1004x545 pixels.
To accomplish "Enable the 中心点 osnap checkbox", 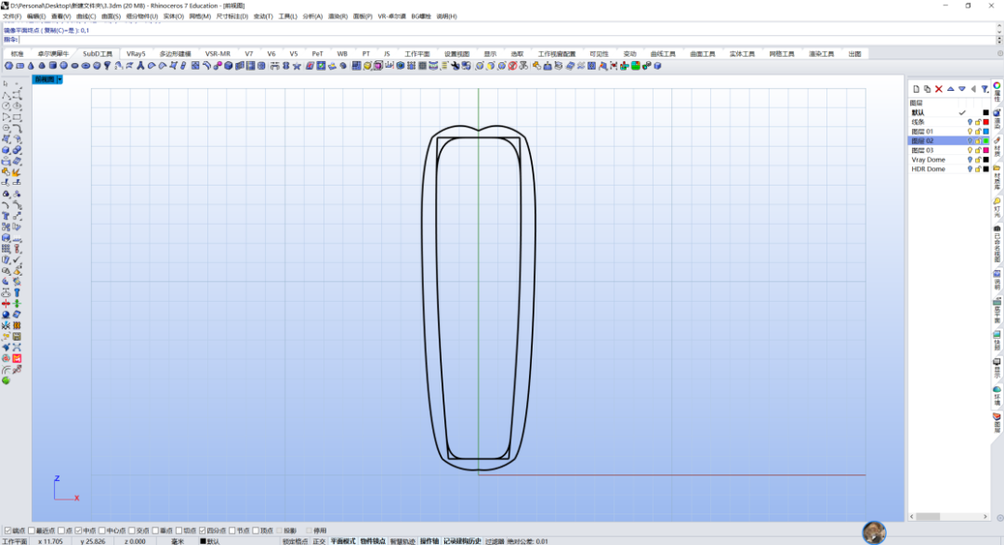I will tap(102, 531).
